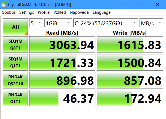Click the CrystalDiskMark app icon in title bar

(x=4, y=4)
